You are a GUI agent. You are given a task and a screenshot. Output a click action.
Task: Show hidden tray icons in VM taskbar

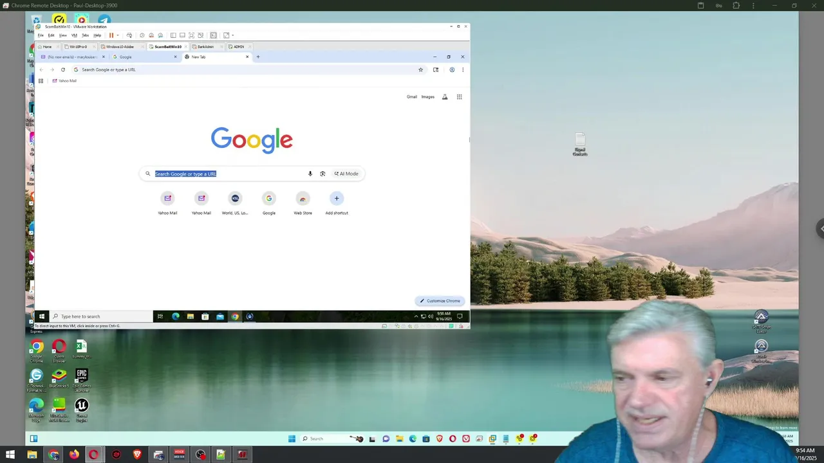click(416, 316)
